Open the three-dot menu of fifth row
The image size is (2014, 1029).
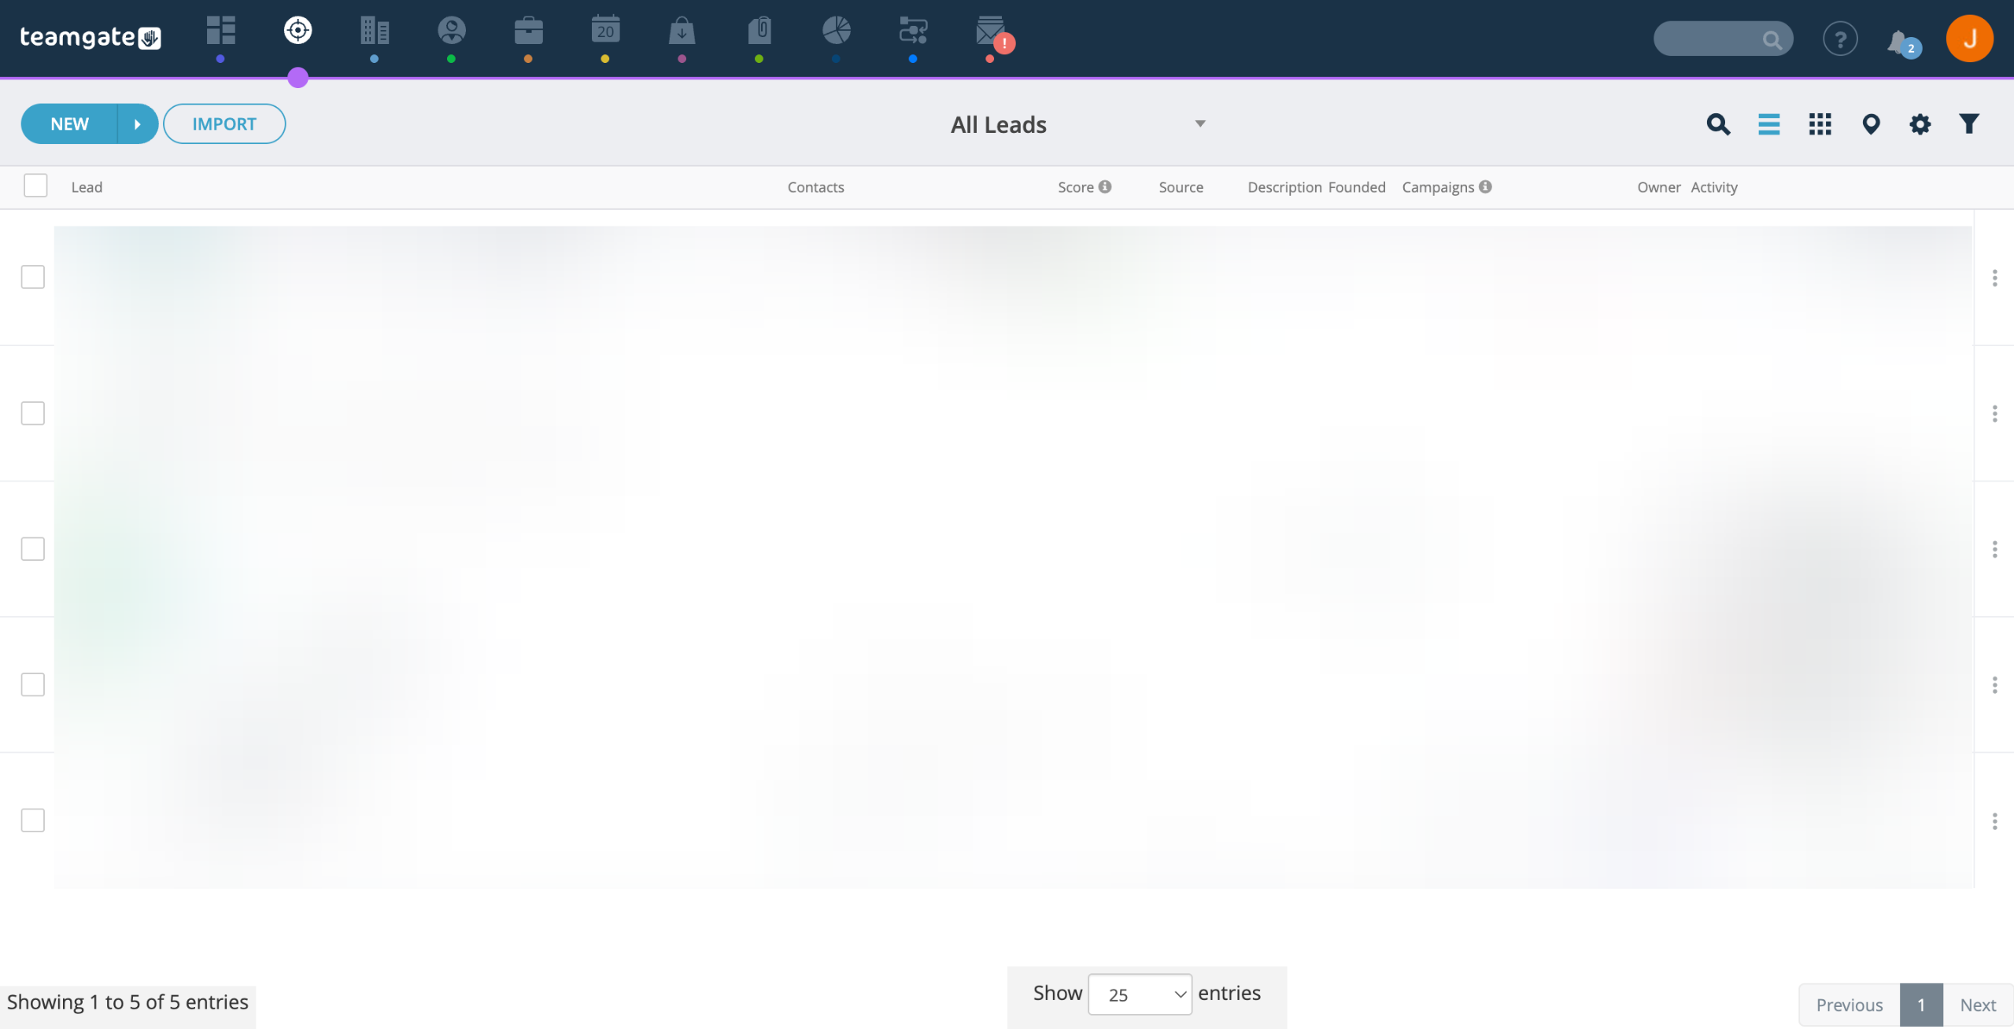coord(1994,821)
